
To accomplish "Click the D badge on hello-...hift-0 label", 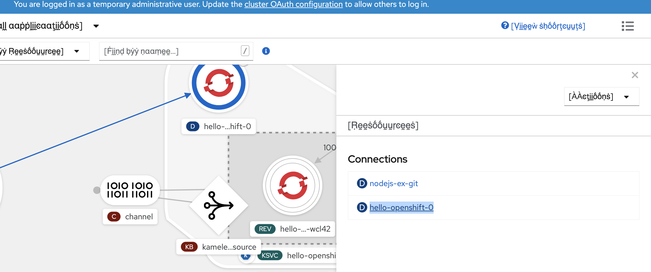I will pos(193,126).
